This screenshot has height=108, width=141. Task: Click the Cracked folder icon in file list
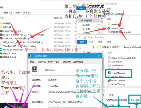click(x=109, y=24)
